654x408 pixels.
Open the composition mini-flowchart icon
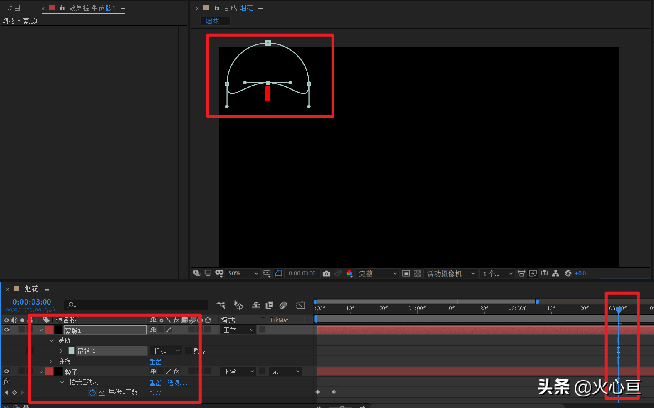[x=221, y=305]
